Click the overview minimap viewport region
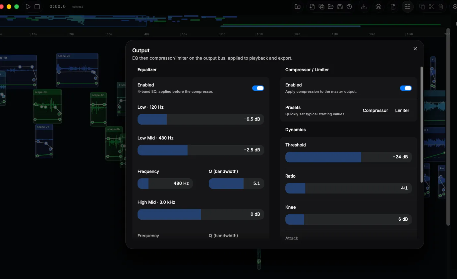This screenshot has height=279, width=457. click(x=73, y=21)
